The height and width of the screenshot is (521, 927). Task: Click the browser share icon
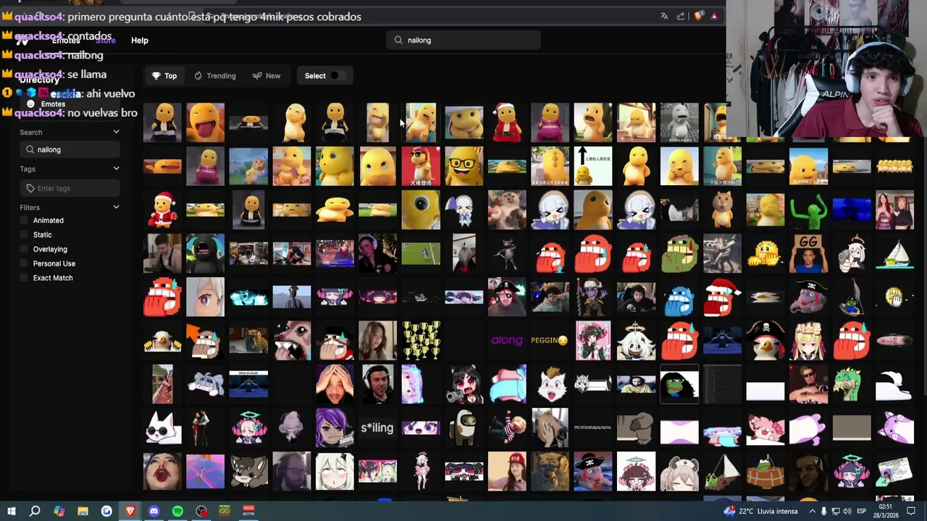[681, 16]
